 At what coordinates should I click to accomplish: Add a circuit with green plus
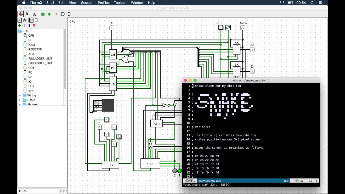[20, 25]
